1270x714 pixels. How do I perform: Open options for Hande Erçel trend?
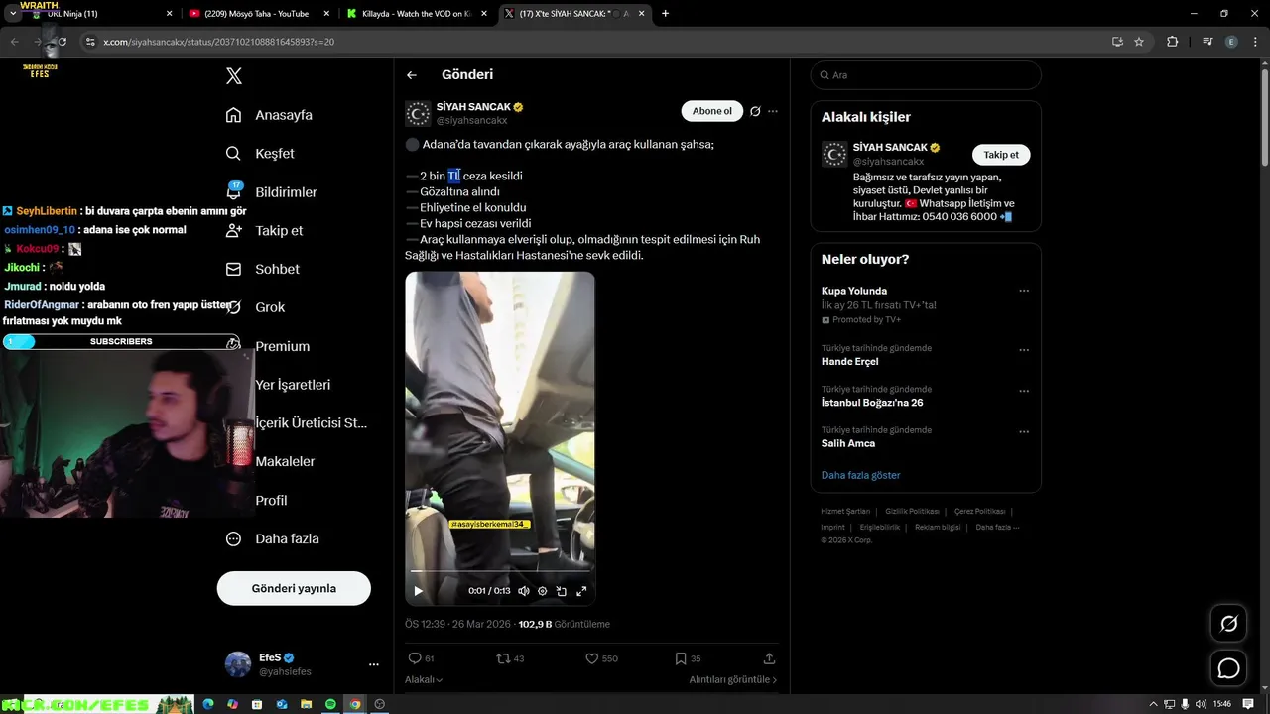pos(1024,350)
